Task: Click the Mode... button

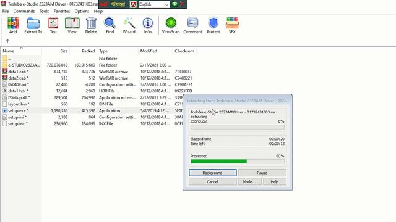Action: click(249, 181)
